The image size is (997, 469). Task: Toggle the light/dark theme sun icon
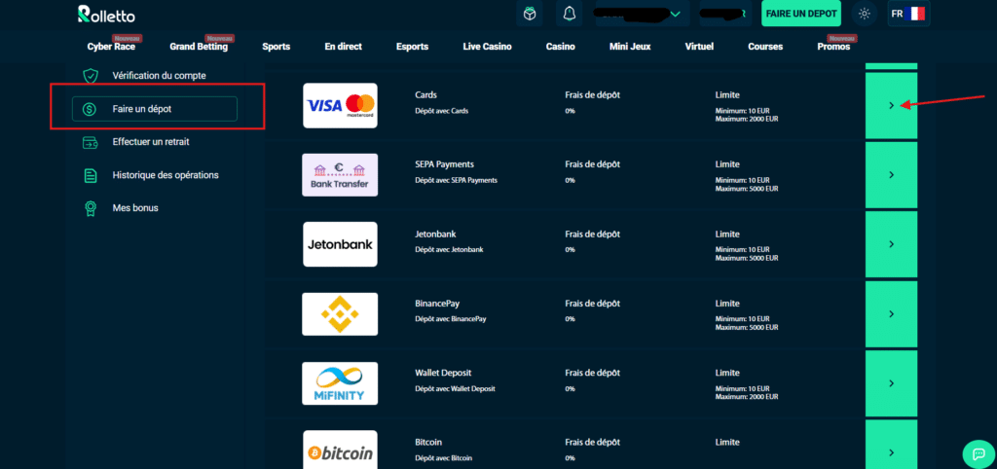(865, 14)
